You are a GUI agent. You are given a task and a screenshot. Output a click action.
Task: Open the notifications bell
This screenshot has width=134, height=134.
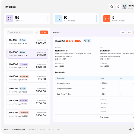[x=118, y=7]
